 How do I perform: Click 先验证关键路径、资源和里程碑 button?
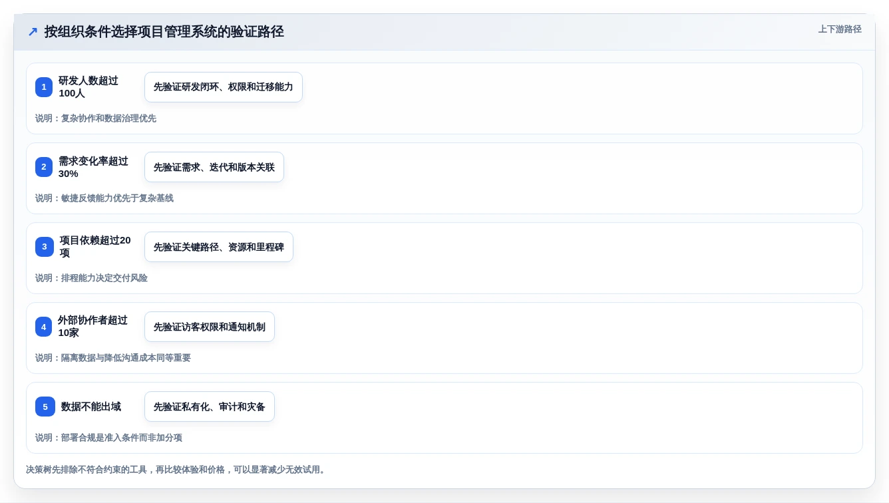pyautogui.click(x=219, y=247)
